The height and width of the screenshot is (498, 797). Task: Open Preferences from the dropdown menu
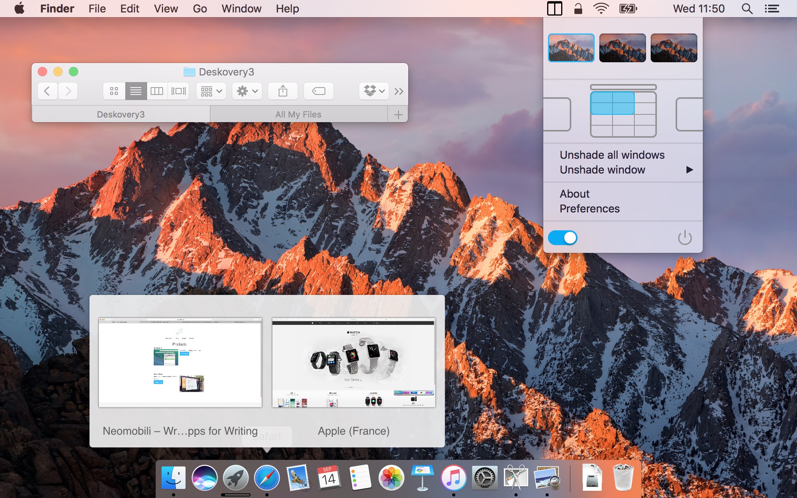point(589,208)
